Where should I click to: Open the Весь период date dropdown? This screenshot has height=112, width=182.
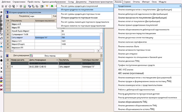(x=70, y=56)
